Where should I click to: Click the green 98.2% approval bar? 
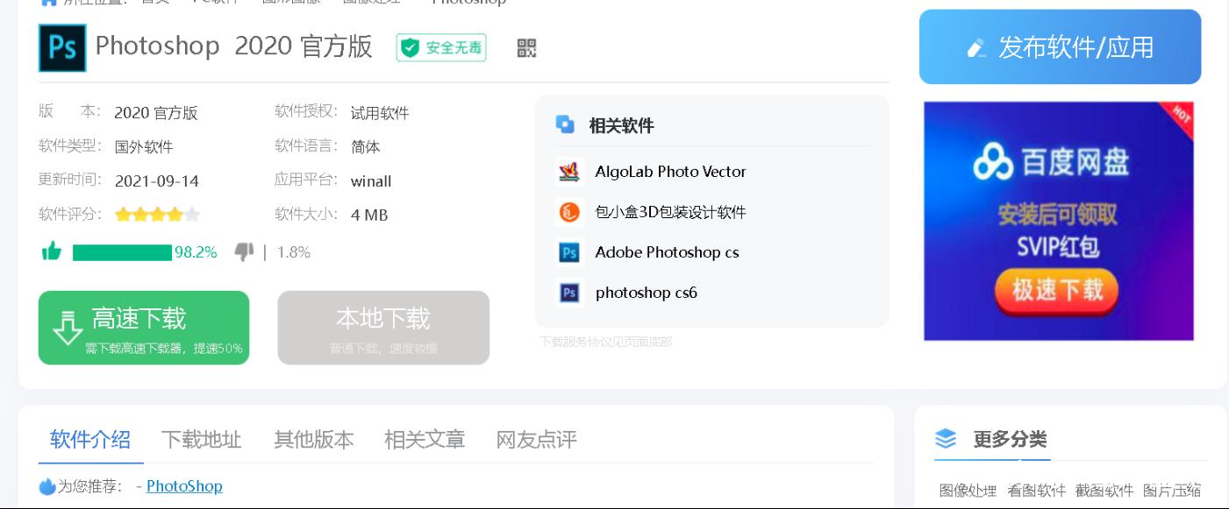pos(122,252)
